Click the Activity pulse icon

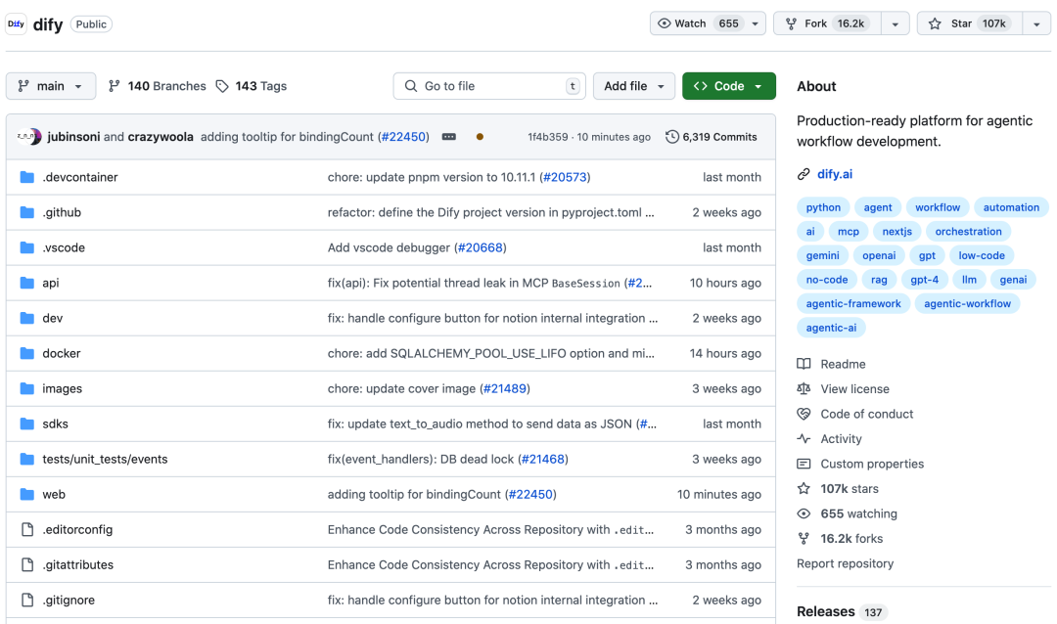click(804, 439)
